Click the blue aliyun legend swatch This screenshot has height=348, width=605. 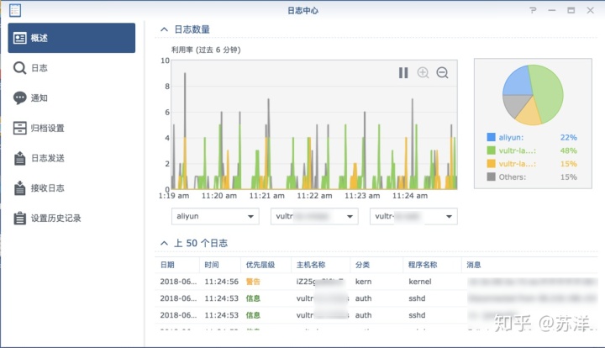coord(490,137)
